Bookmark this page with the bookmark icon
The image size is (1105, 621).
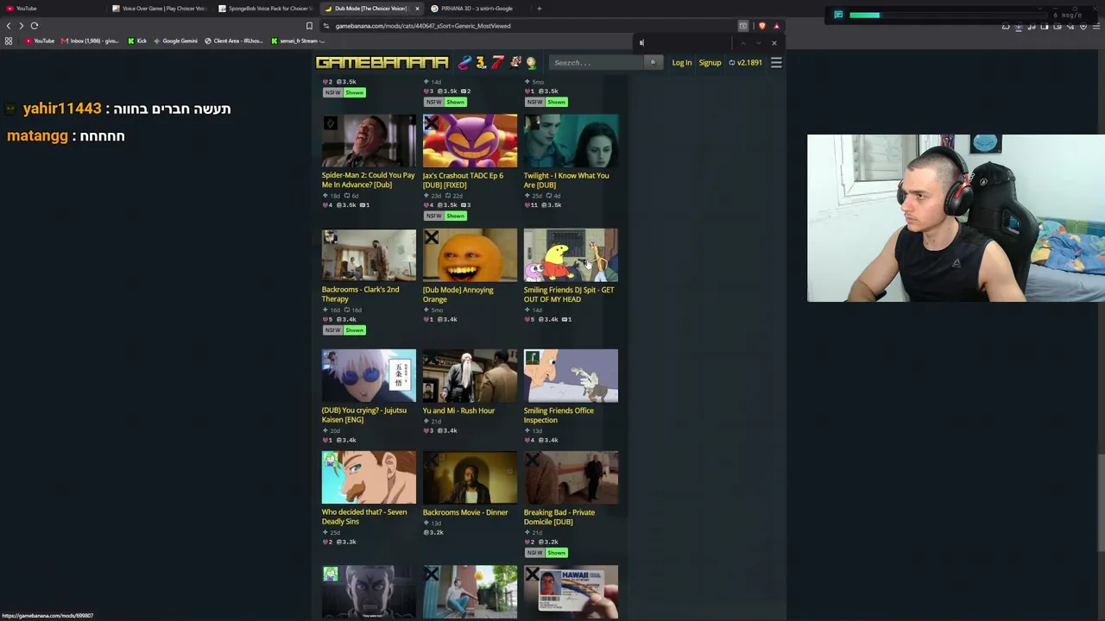pyautogui.click(x=309, y=26)
